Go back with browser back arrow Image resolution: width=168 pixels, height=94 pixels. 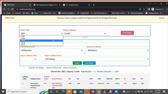4,9
